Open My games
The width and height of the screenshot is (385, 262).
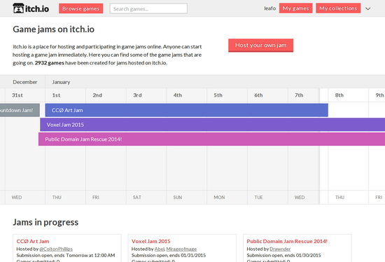coord(295,8)
